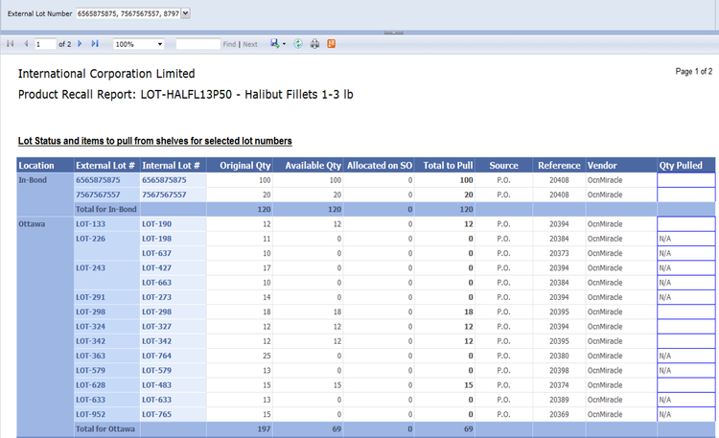Open internal lot LOT-198

pos(156,239)
